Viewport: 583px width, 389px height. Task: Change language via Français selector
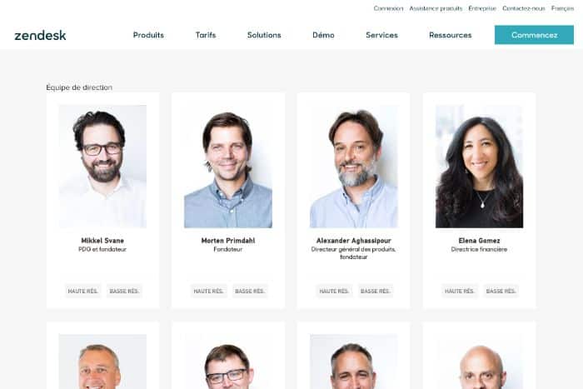point(562,8)
